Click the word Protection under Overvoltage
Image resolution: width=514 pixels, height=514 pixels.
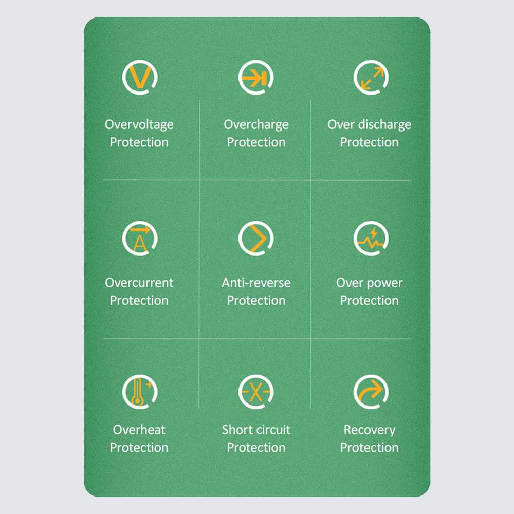(x=139, y=142)
